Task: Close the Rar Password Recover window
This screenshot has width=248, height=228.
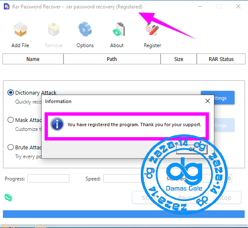Action: coord(238,6)
